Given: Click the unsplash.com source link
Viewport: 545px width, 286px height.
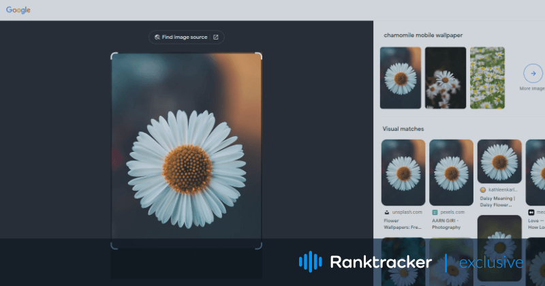Looking at the screenshot, I should (x=407, y=212).
